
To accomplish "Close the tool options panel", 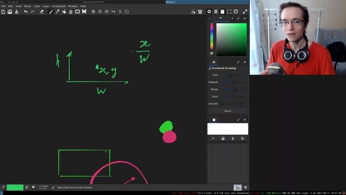I will (x=245, y=62).
